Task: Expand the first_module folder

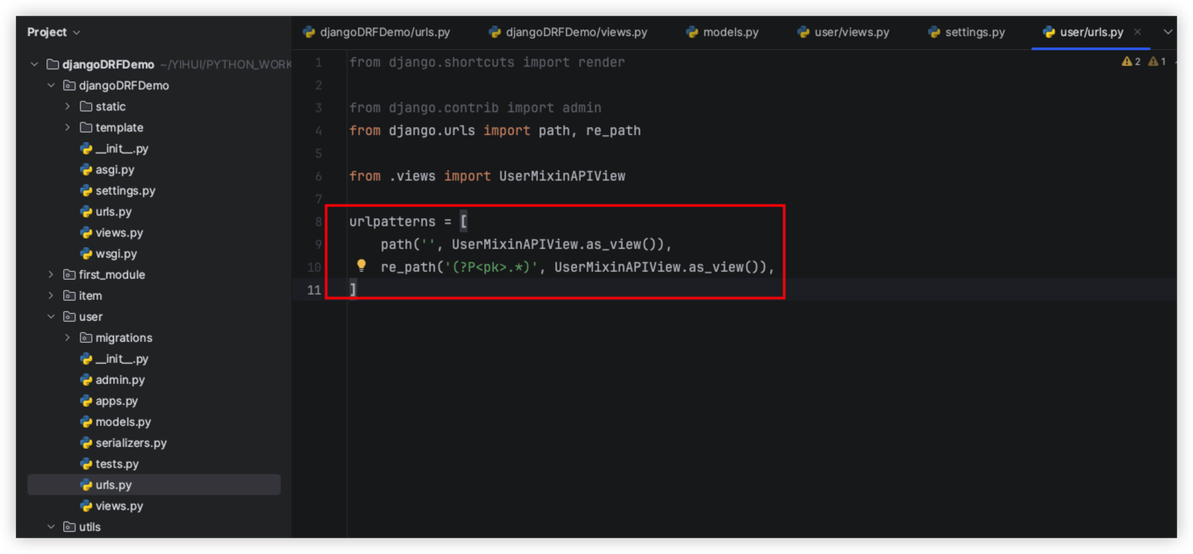Action: tap(51, 275)
